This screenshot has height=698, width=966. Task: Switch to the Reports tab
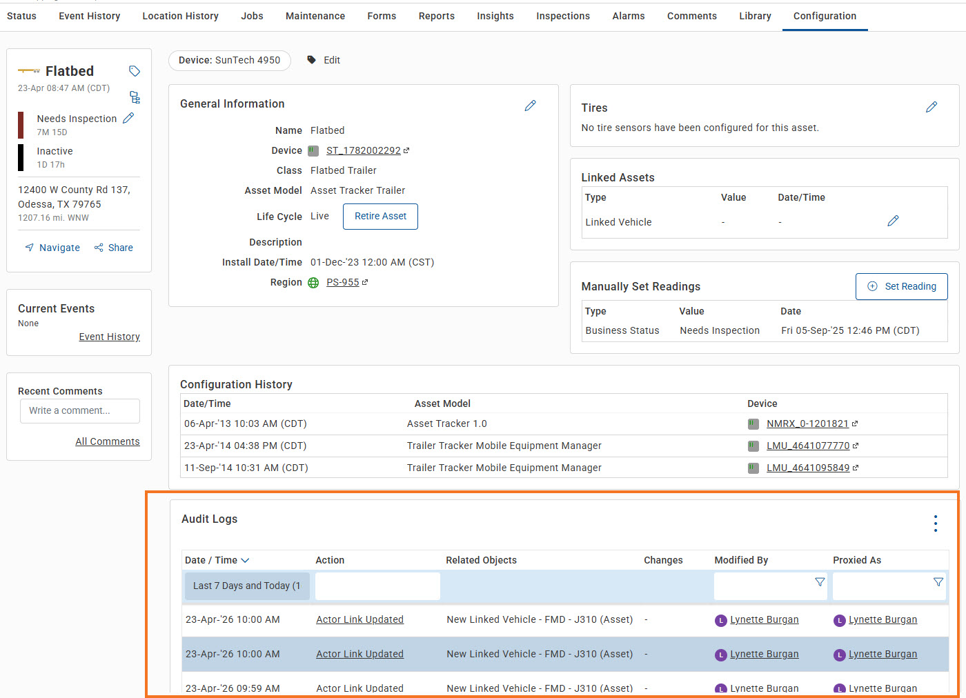click(437, 16)
